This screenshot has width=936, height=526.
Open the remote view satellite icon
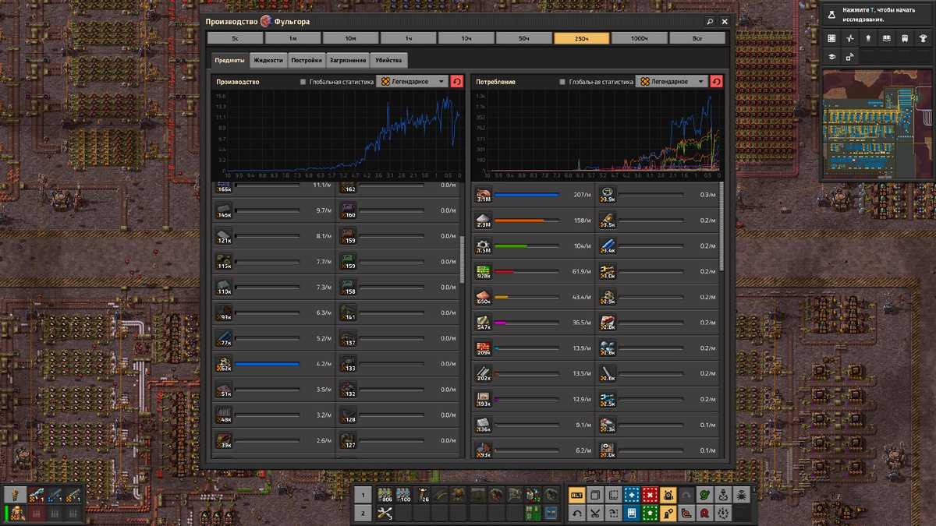850,56
